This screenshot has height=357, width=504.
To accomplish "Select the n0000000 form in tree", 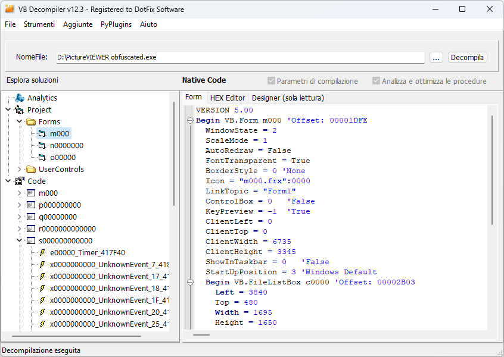I will (67, 145).
